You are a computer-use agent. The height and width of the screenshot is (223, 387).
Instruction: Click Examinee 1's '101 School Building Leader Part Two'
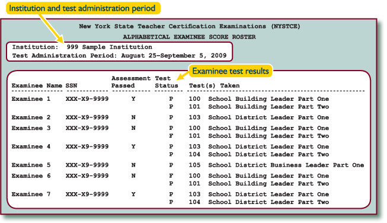click(x=259, y=107)
